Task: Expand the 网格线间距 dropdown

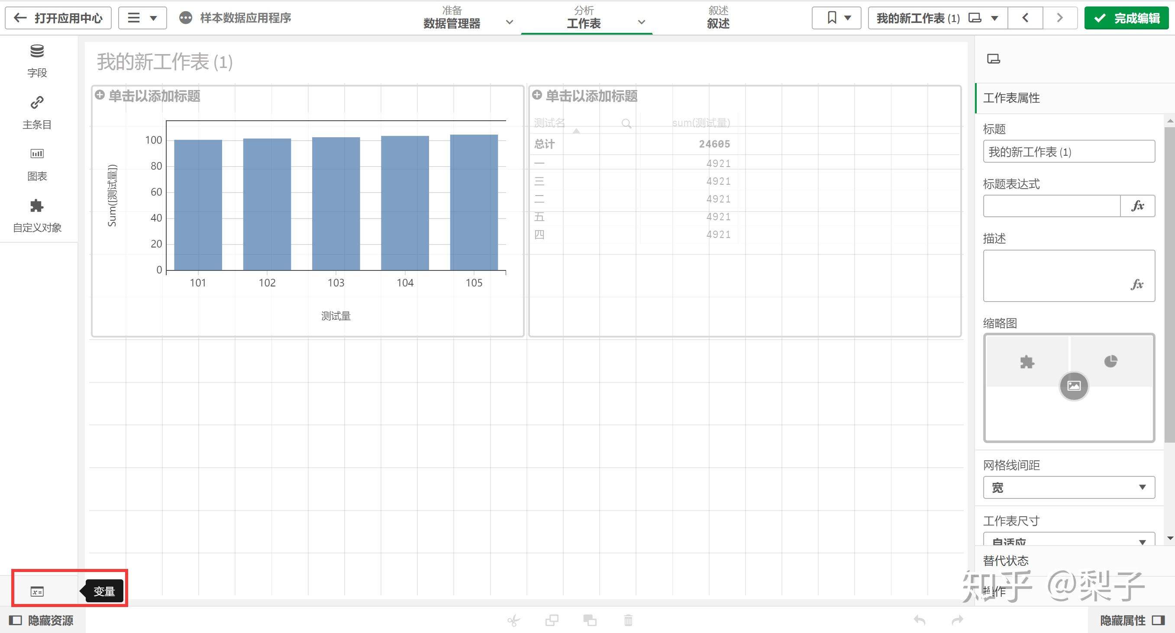Action: pyautogui.click(x=1068, y=488)
